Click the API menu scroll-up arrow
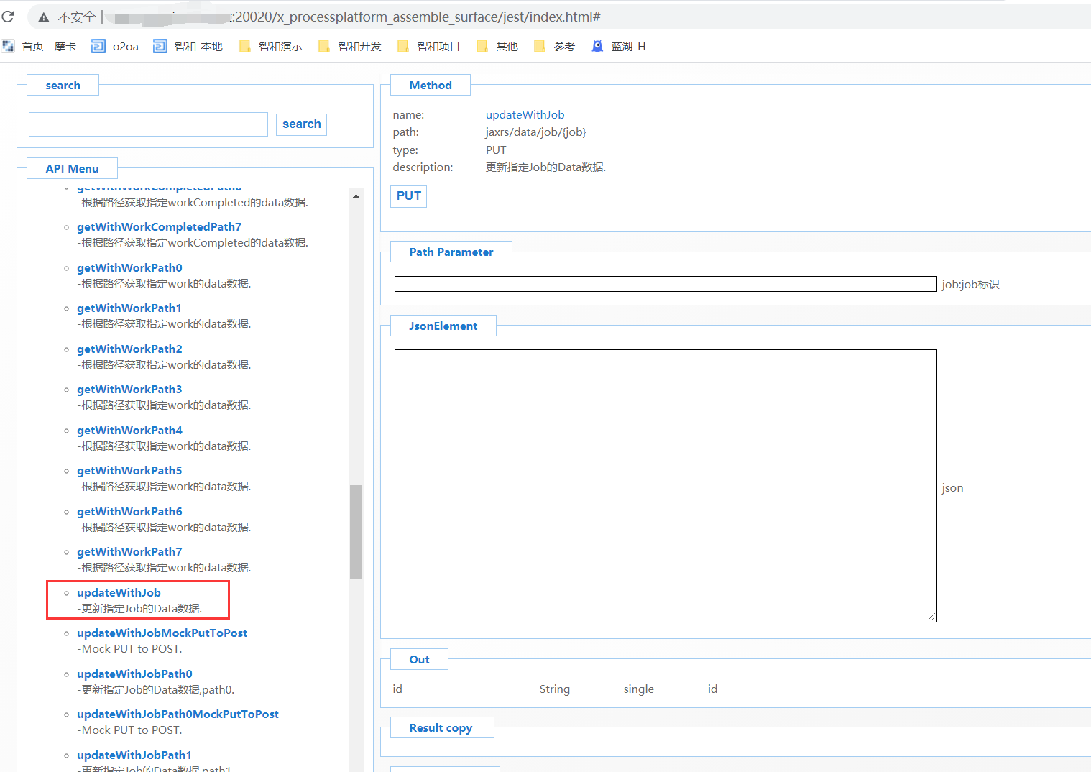Screen dimensions: 1091x772 (356, 196)
